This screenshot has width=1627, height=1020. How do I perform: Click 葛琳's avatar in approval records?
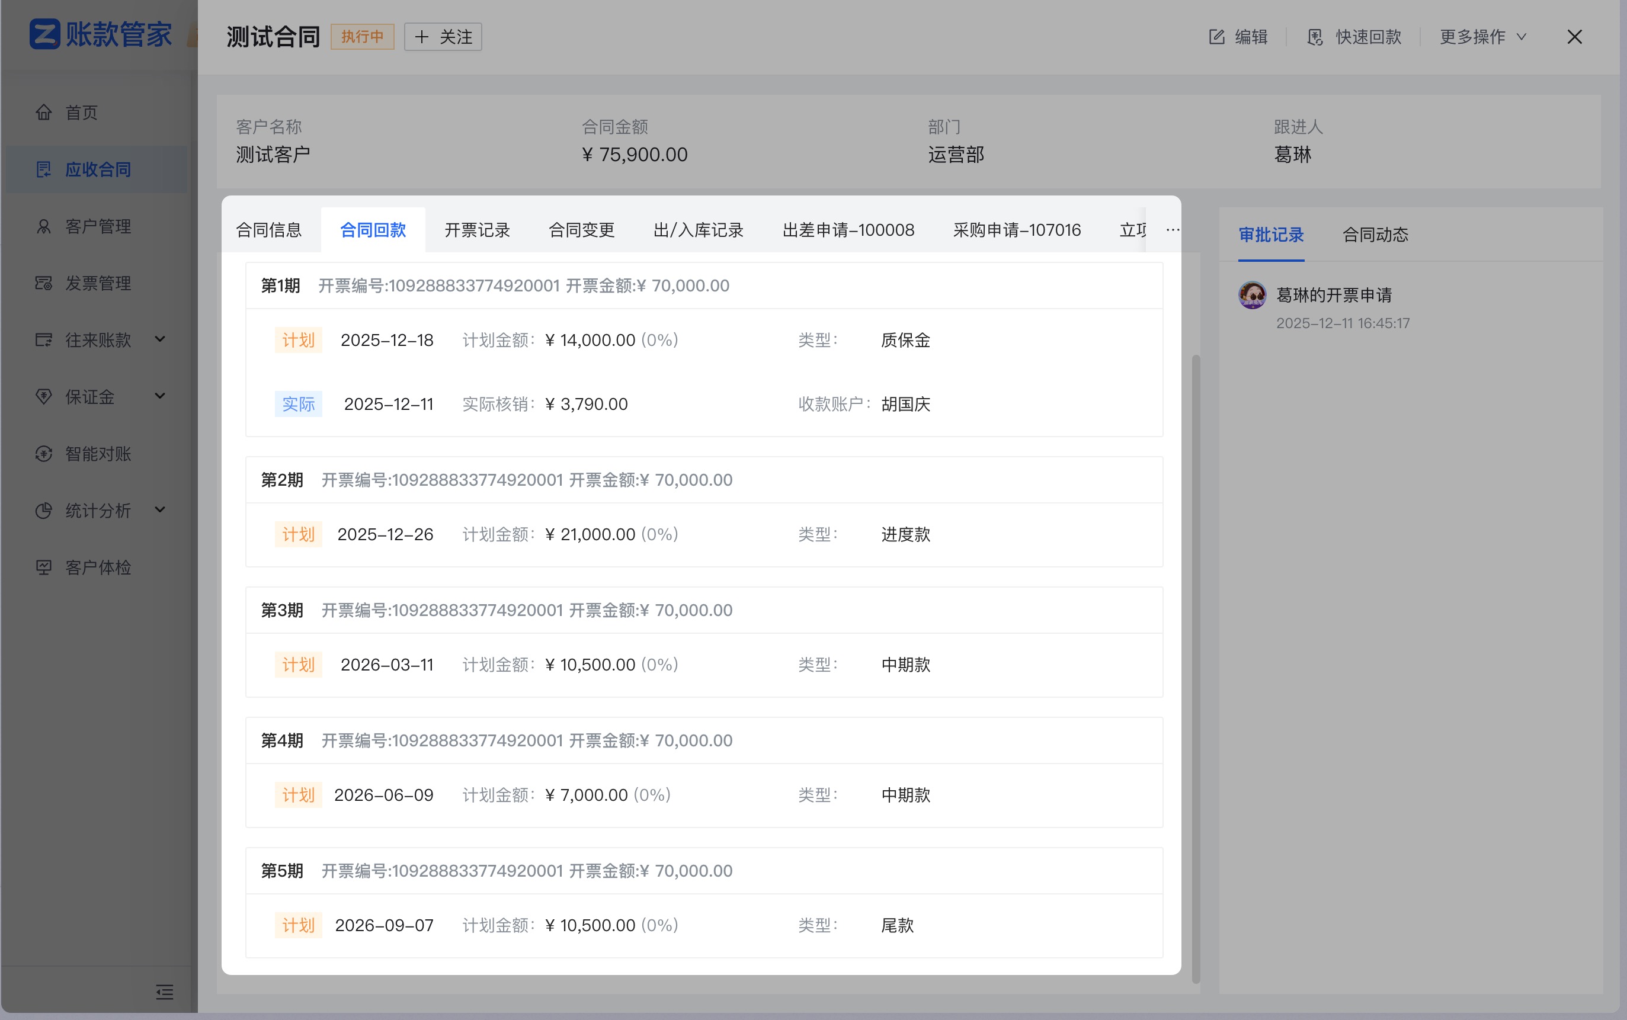pos(1251,295)
